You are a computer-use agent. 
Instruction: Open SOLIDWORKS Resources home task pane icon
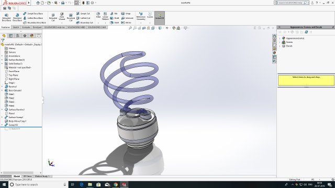pos(274,36)
